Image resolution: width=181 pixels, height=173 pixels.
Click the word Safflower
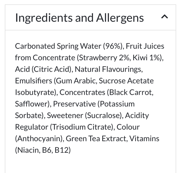31,104
